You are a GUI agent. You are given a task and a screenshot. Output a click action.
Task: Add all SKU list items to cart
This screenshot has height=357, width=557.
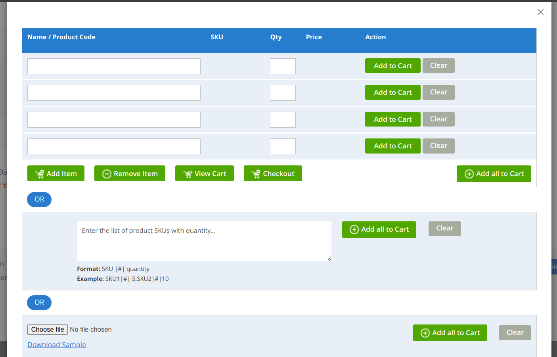[x=379, y=230]
